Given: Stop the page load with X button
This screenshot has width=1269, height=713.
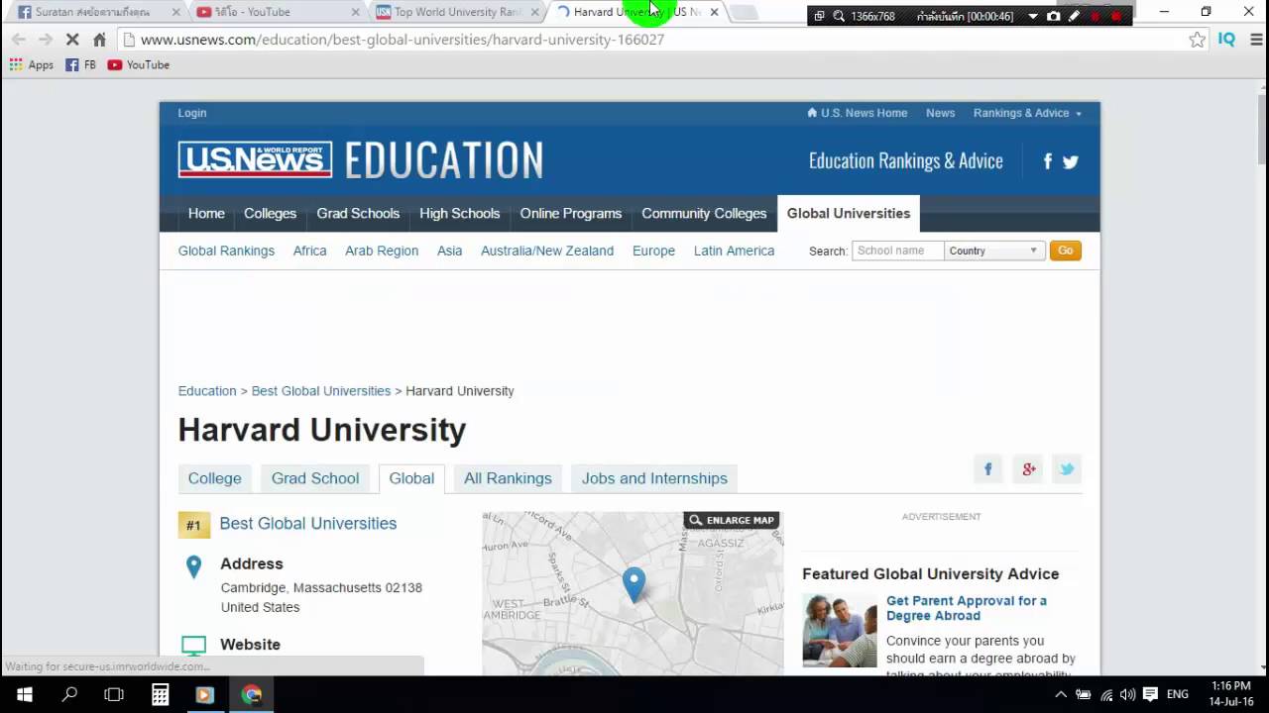Looking at the screenshot, I should (72, 40).
